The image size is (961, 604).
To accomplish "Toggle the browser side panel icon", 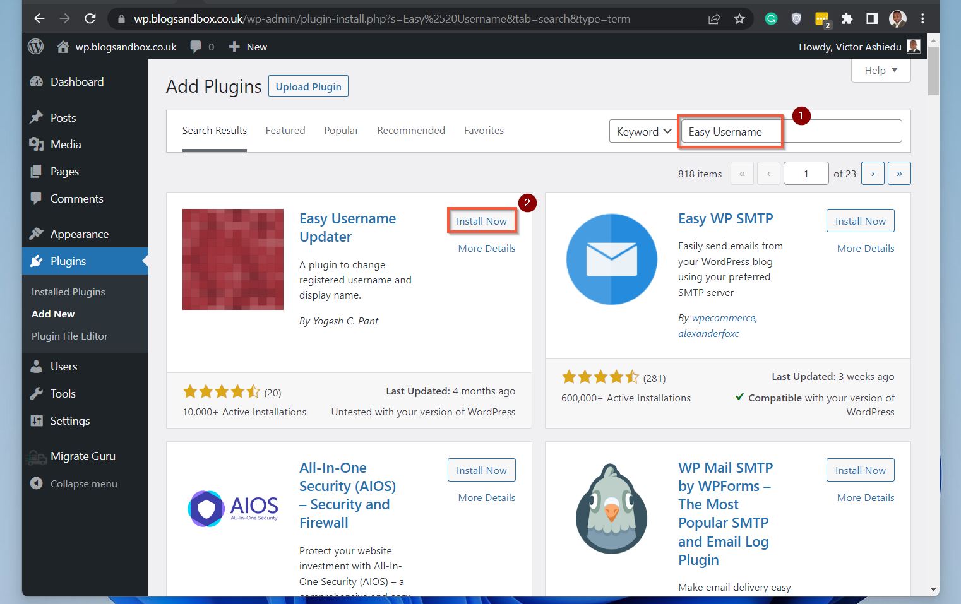I will 872,19.
